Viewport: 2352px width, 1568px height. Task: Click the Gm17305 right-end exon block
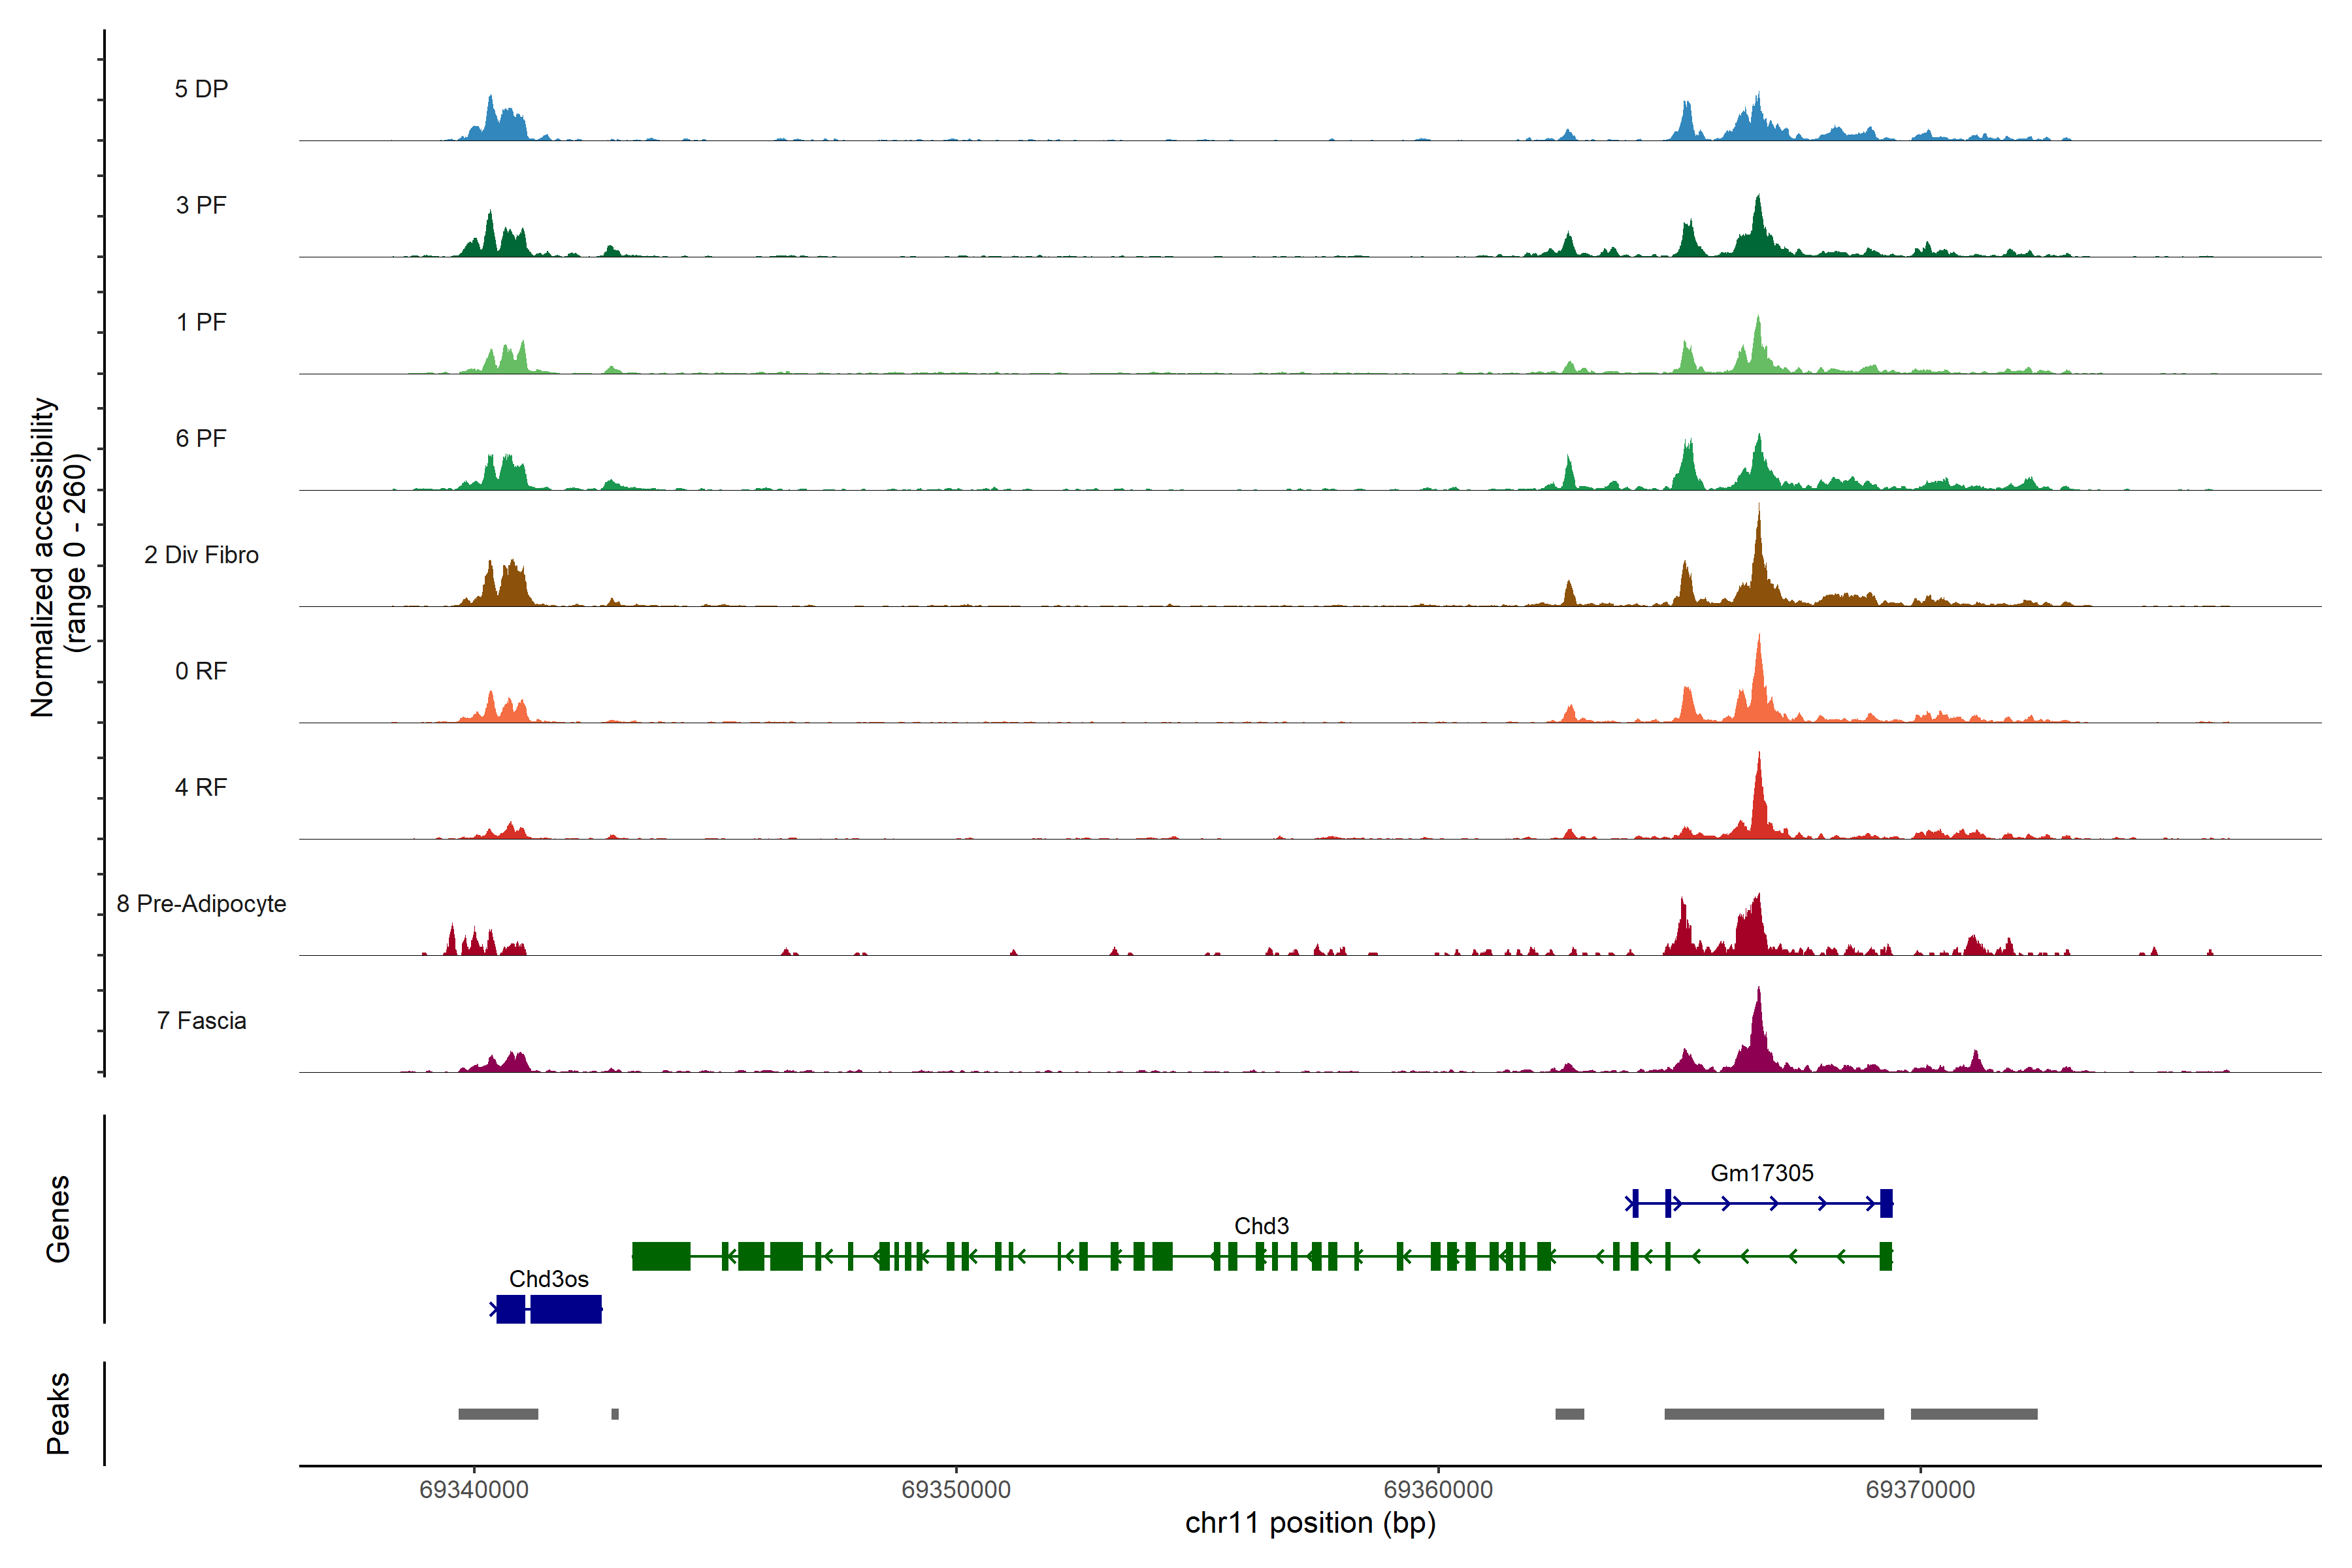tap(1886, 1203)
